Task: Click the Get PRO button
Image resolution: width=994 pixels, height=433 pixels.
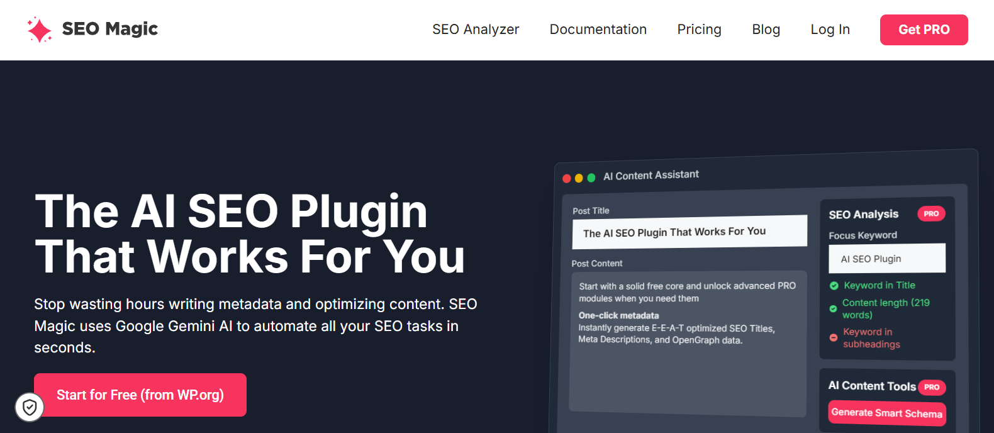Action: [x=924, y=30]
